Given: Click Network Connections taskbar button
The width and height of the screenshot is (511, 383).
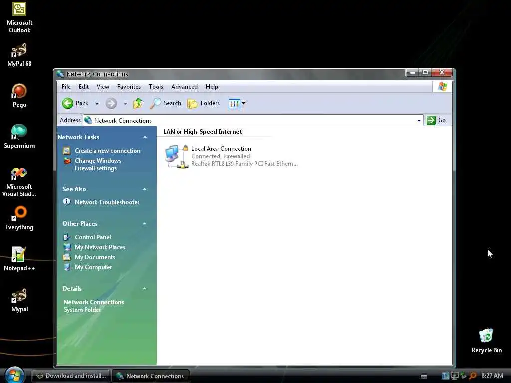Looking at the screenshot, I should point(150,376).
